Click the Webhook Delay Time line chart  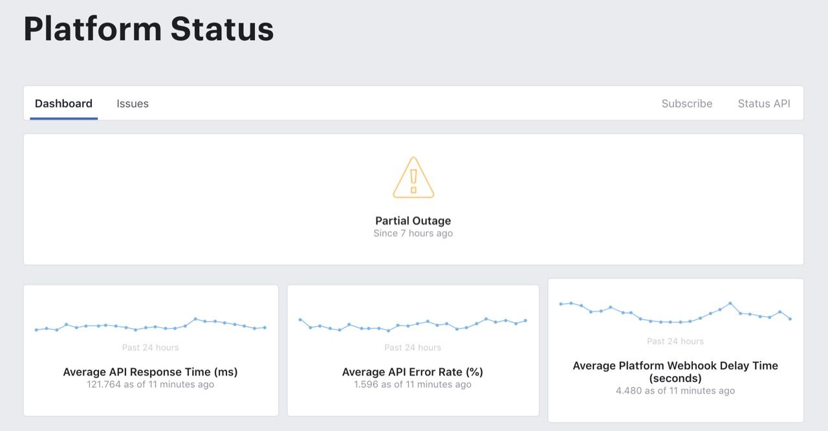tap(675, 313)
